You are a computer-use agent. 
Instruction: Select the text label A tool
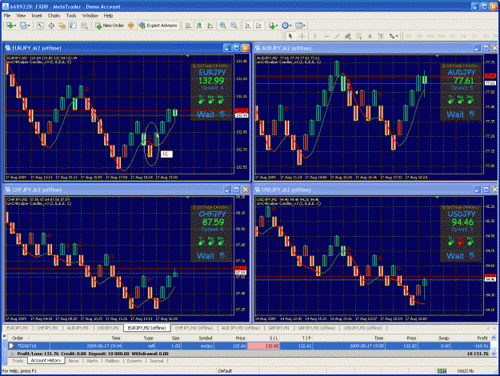[x=370, y=36]
